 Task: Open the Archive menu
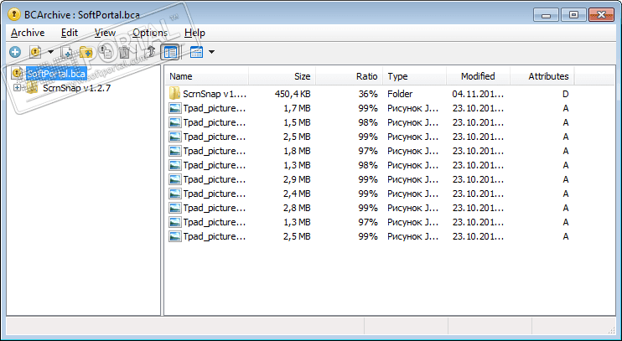28,33
